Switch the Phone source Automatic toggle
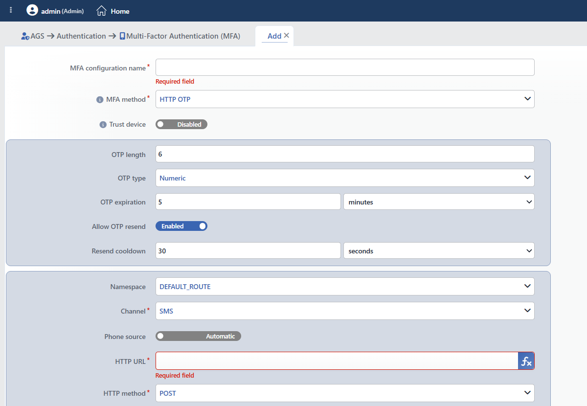 point(198,336)
